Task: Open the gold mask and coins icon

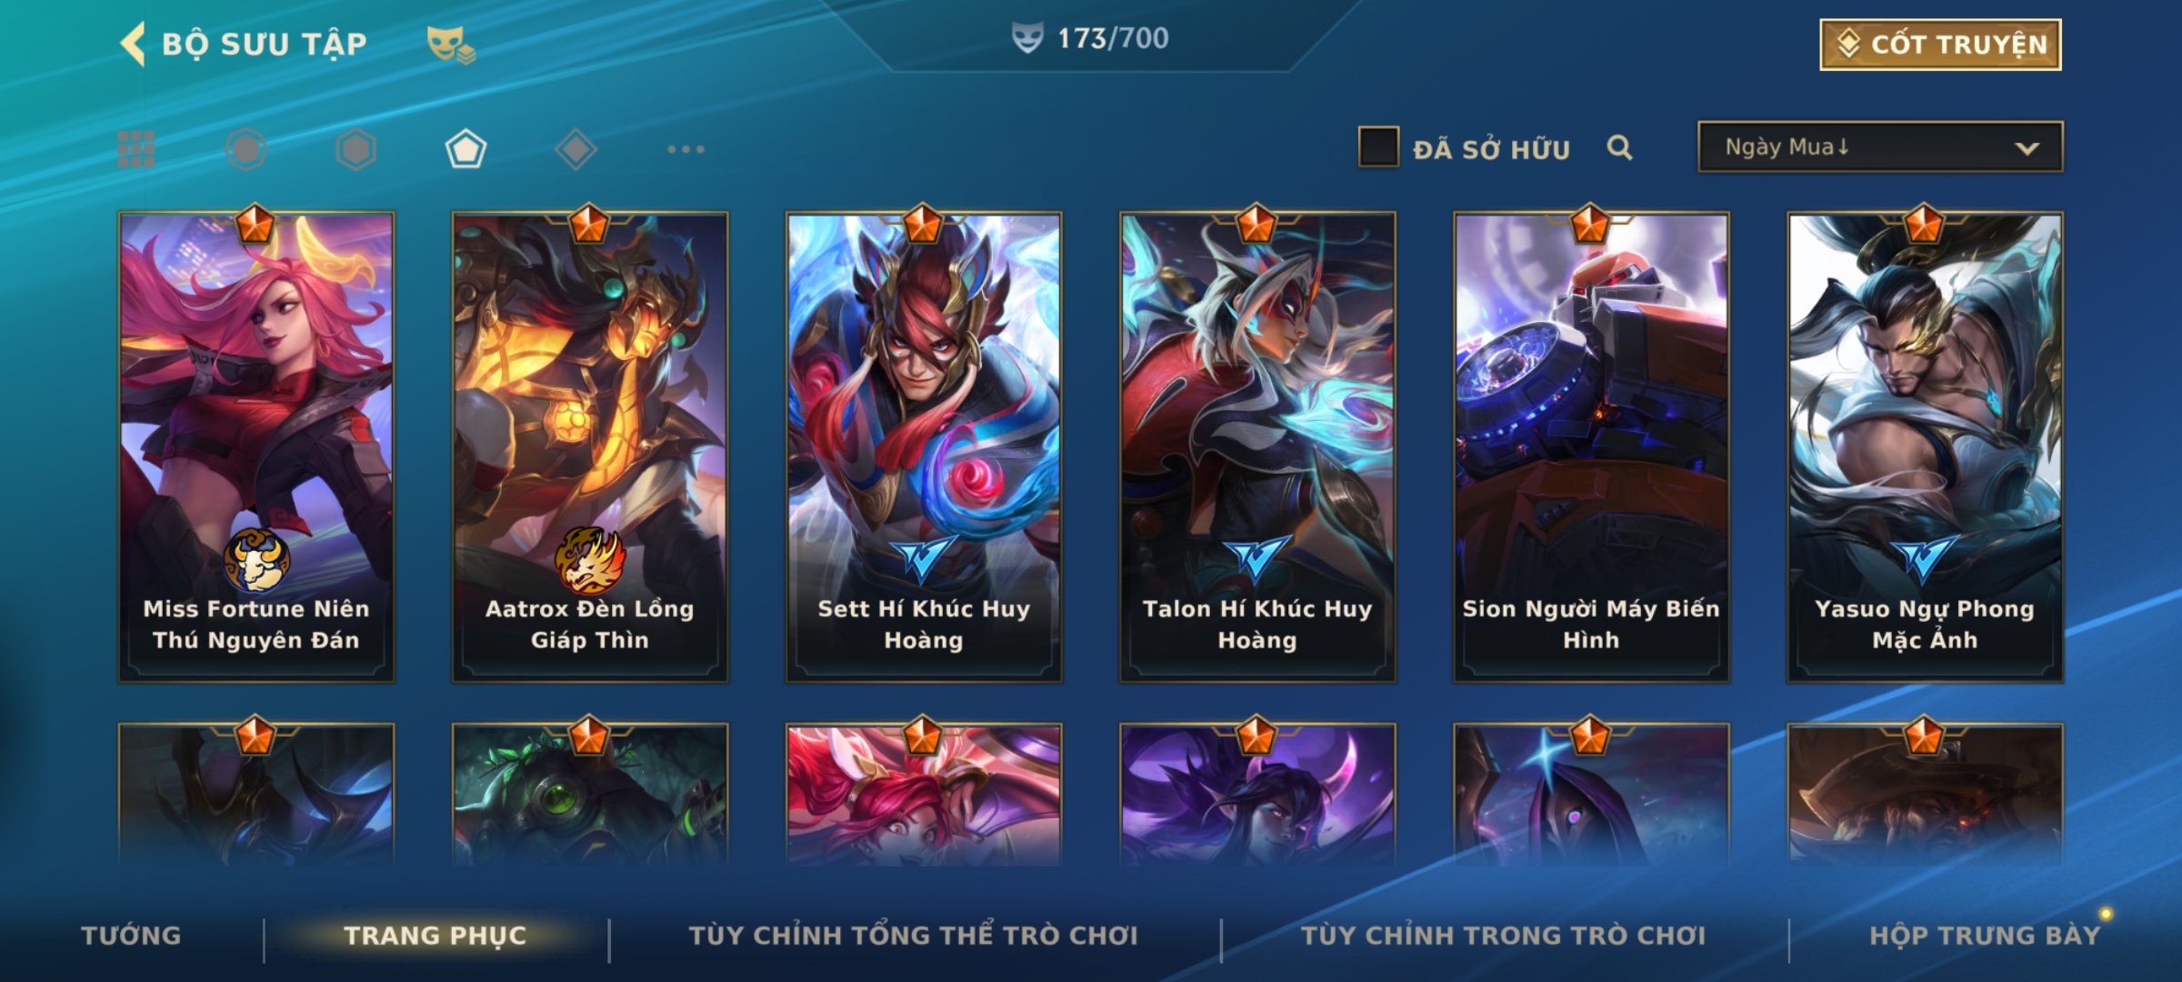Action: (x=451, y=44)
